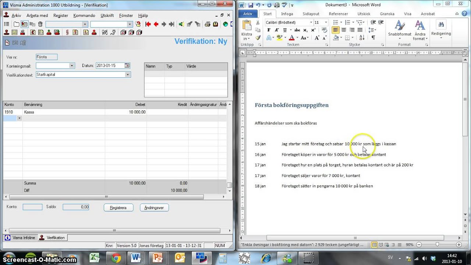Open the Granska tab in Word

tap(387, 14)
